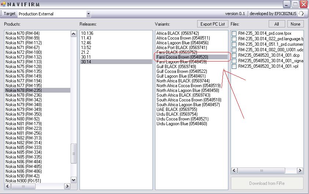Select Gulf Cocoa Brown (0548522) variant
Screen dimensions: 309x194
pyautogui.click(x=192, y=71)
